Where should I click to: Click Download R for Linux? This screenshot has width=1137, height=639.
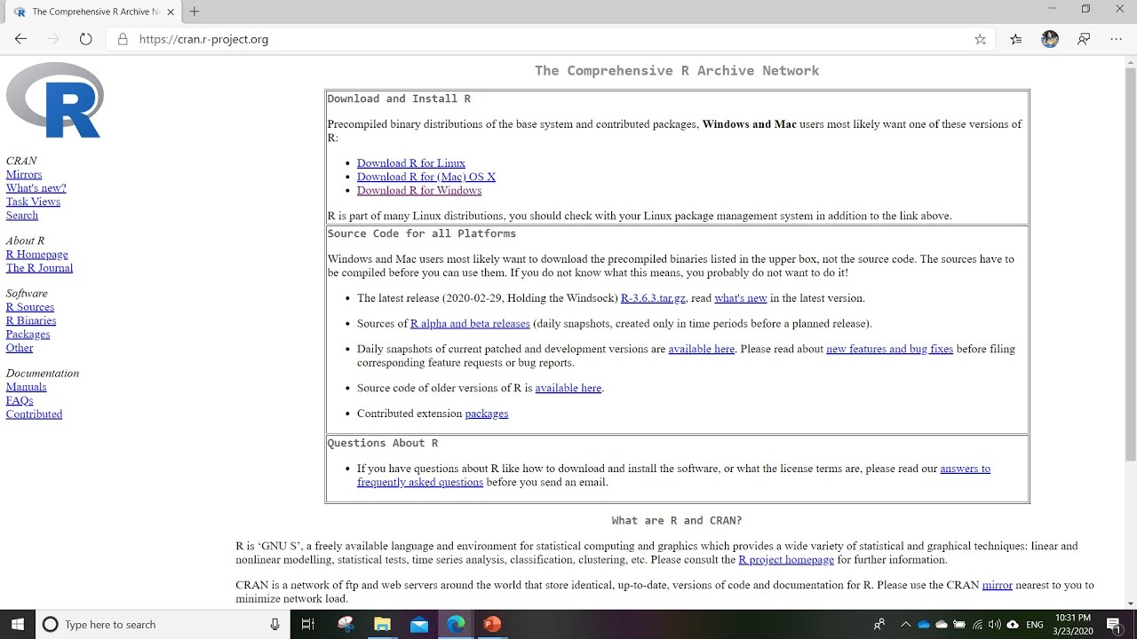pos(411,163)
